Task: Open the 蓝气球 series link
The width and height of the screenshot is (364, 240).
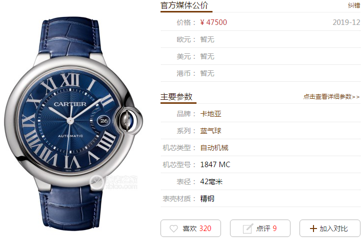Action: click(x=211, y=131)
